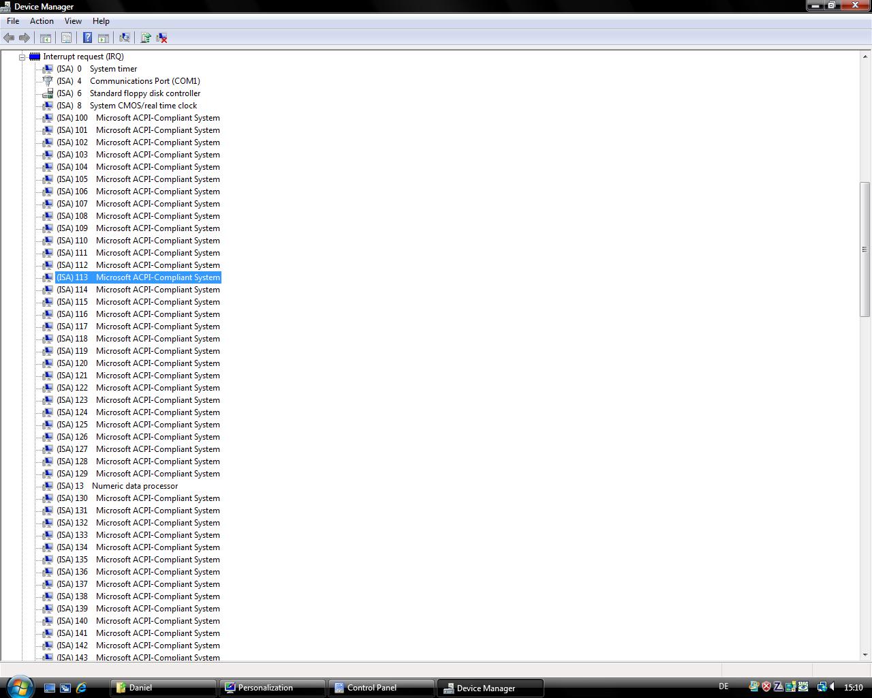Click the eye-shaped tray icon
The width and height of the screenshot is (872, 698).
[803, 687]
